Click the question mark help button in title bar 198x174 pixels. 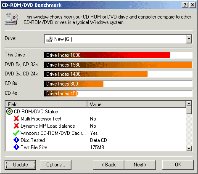185,5
